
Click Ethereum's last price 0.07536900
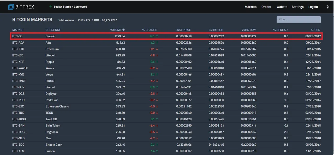[184, 49]
